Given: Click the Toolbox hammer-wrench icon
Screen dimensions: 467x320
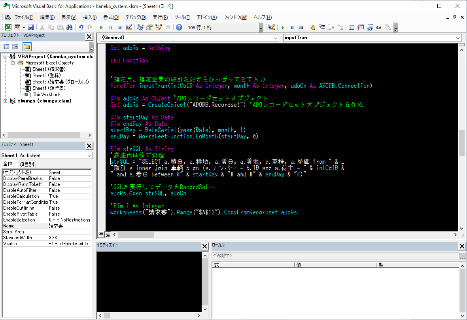Looking at the screenshot, I should tap(168, 27).
